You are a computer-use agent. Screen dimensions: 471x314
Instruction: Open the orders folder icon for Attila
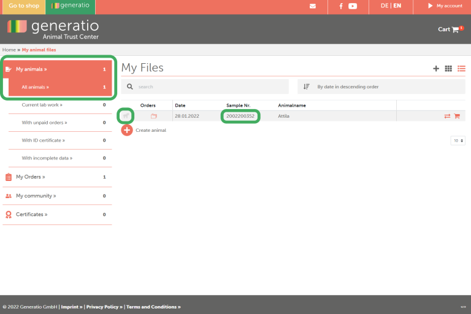pos(154,116)
